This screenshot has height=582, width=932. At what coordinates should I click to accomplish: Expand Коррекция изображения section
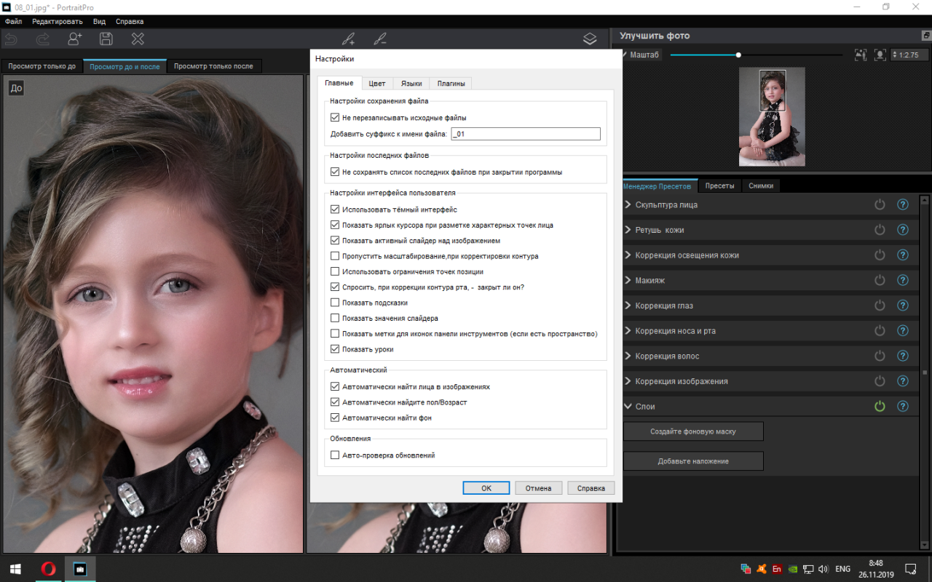pyautogui.click(x=628, y=381)
